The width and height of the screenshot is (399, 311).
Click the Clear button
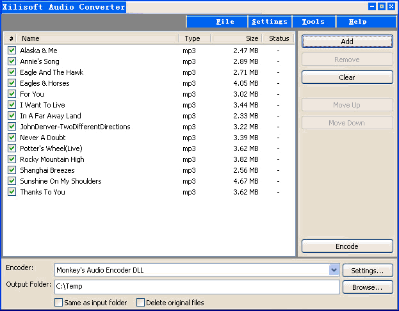347,77
